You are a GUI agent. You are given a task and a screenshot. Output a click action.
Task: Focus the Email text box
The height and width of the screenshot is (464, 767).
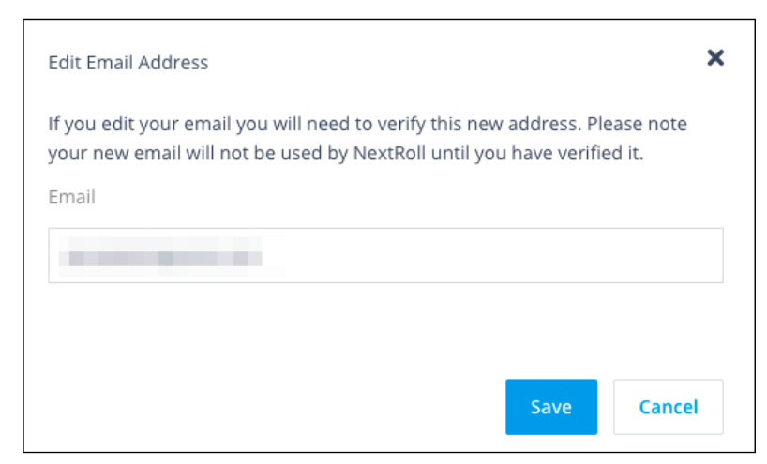tap(384, 255)
